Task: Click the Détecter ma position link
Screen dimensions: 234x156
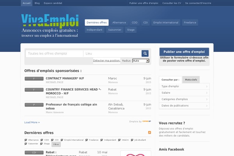Action: coord(106,60)
